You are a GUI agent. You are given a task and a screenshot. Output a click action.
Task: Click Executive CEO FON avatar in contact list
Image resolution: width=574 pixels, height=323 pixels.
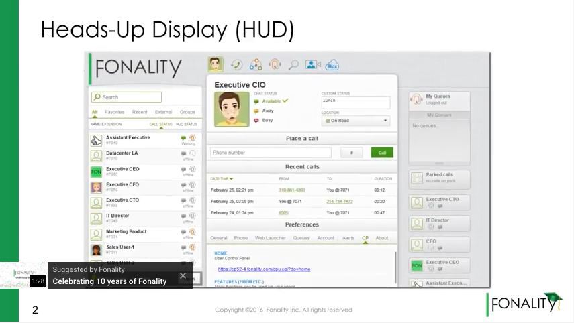coord(96,172)
